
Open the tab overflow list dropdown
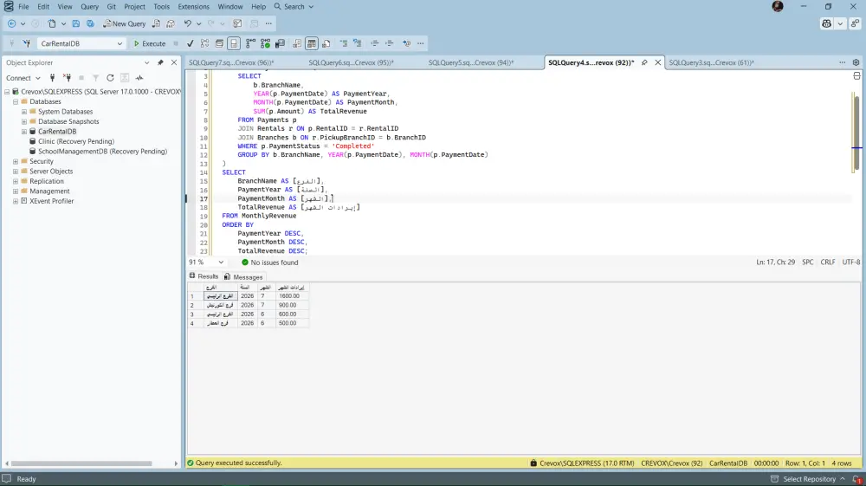(843, 62)
